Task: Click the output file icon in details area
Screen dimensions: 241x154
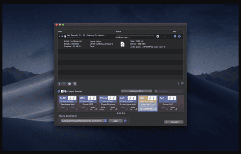Action: pos(123,44)
